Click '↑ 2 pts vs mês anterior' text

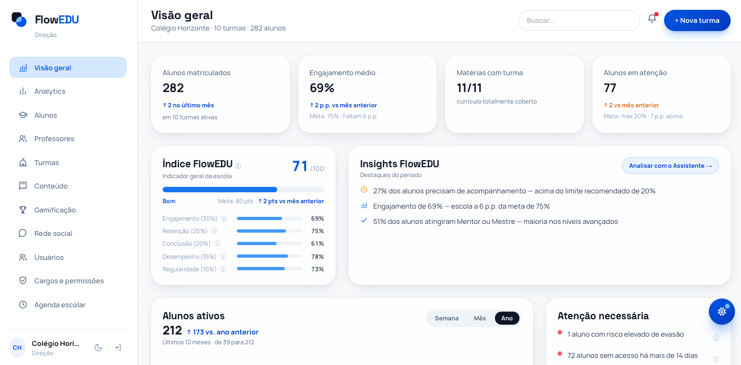[x=291, y=201]
